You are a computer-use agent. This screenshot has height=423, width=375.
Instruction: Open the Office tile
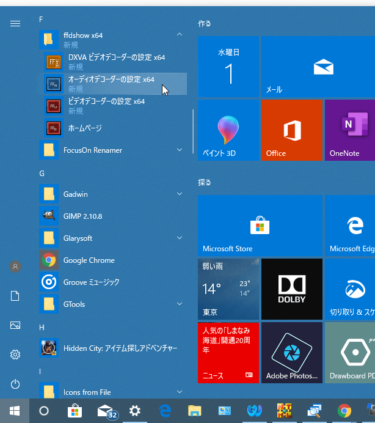pyautogui.click(x=292, y=130)
